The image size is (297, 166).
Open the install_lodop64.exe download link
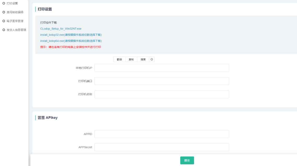[x=71, y=41]
